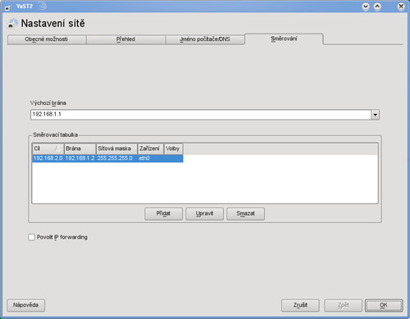Click the sort arrow in the Cíl column
The image size is (410, 319).
tap(57, 148)
